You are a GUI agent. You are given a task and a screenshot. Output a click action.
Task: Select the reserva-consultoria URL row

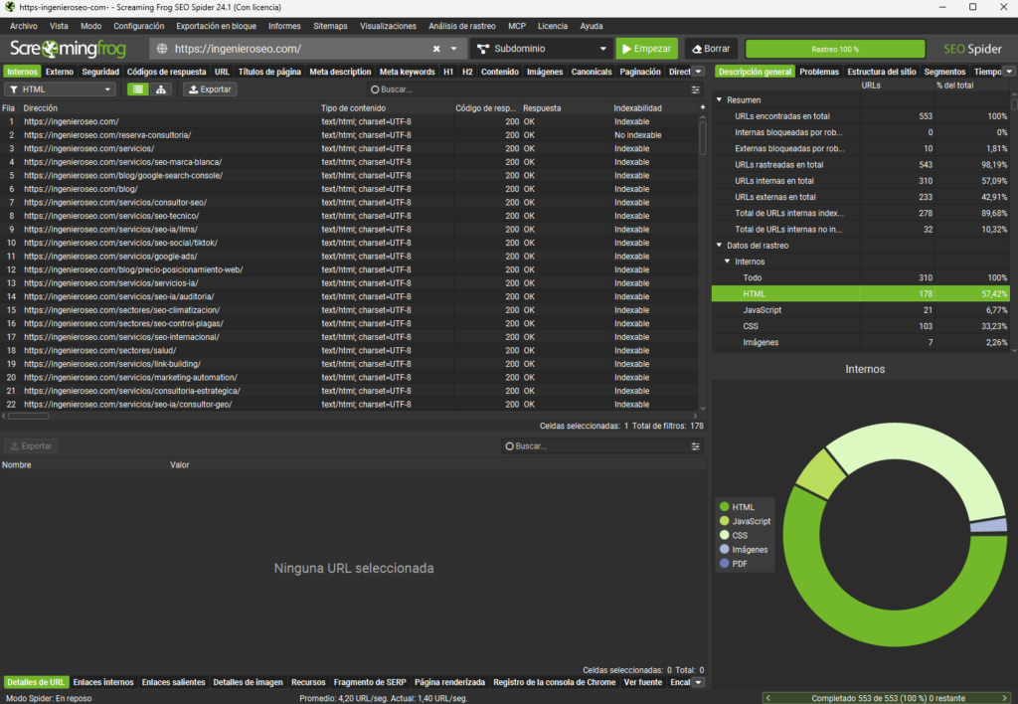(x=349, y=135)
